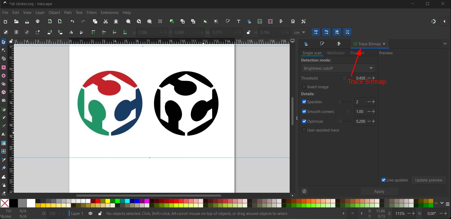Switch to the Multicolor tab
The height and width of the screenshot is (219, 451).
336,53
